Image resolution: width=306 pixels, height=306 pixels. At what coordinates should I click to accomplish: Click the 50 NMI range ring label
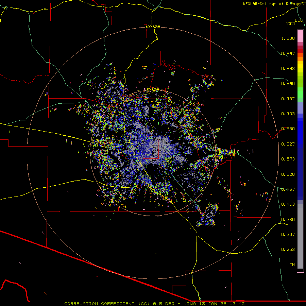pos(153,90)
